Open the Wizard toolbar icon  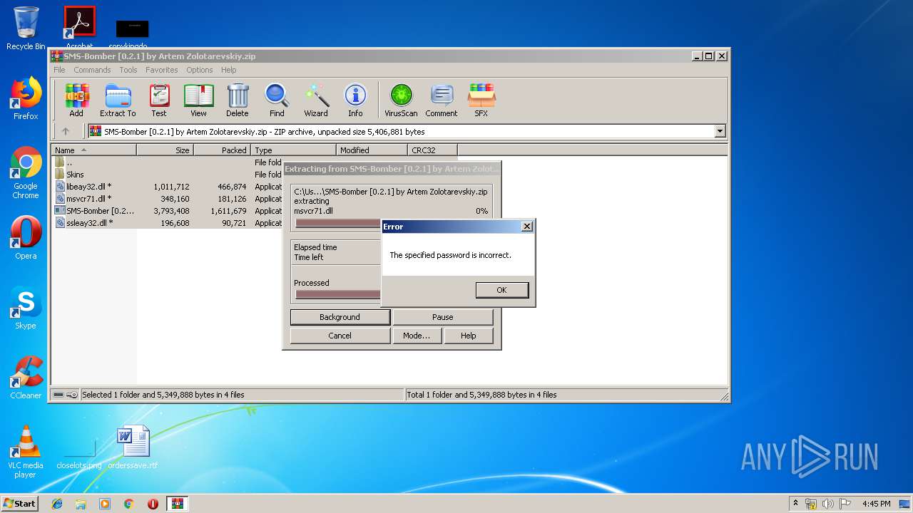(x=316, y=100)
